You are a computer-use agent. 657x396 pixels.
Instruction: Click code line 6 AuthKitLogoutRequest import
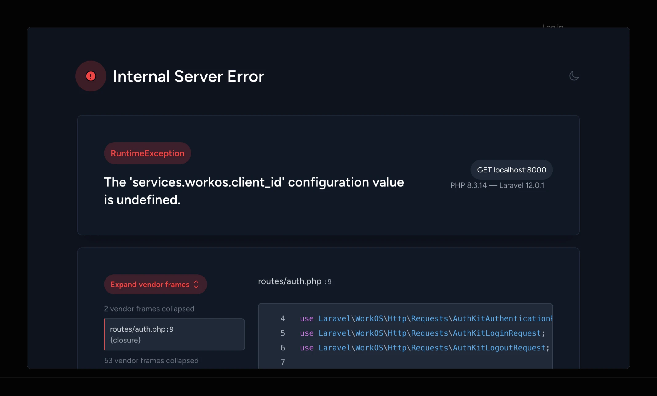(x=425, y=348)
